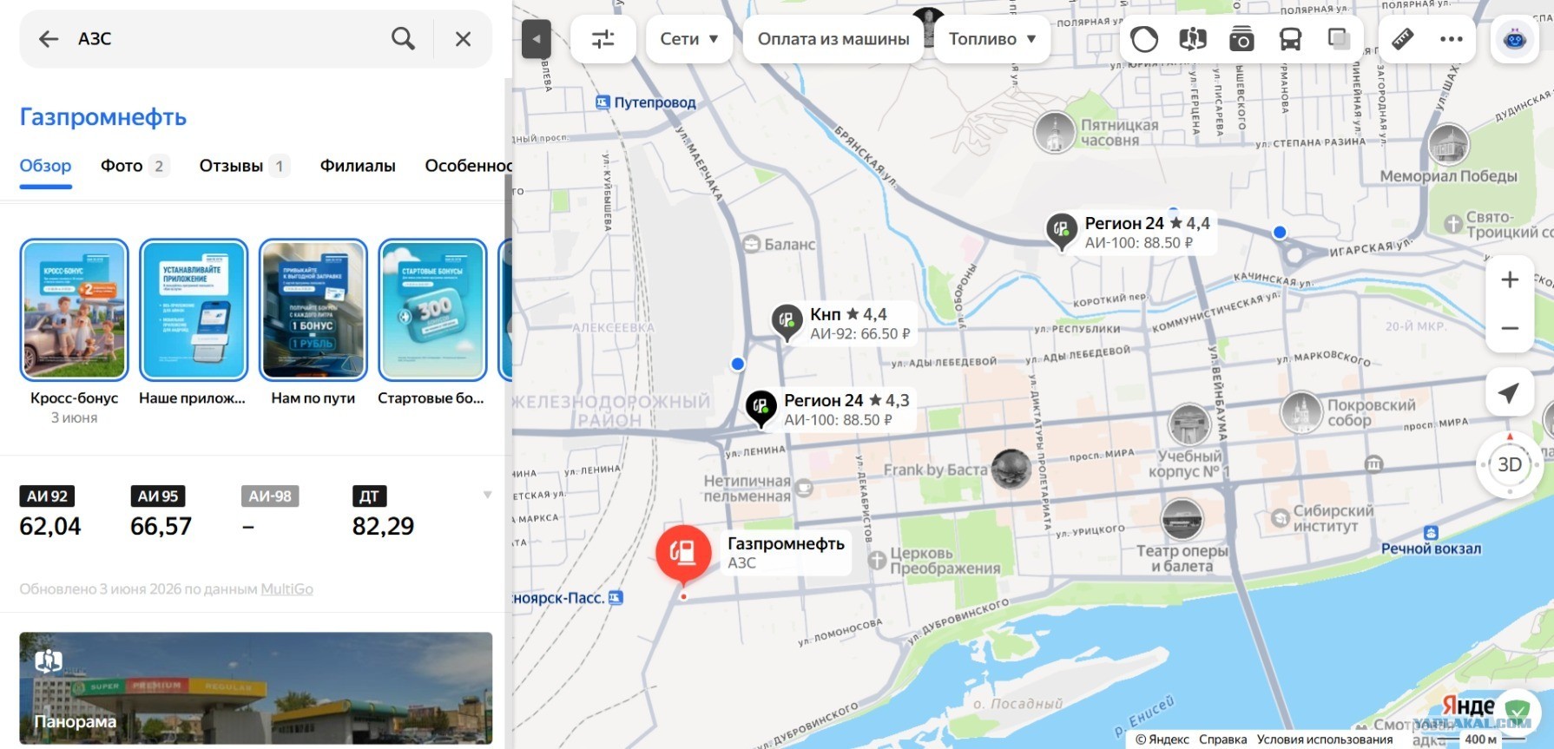
Task: Select the Речной вокзал icon
Action: pos(1432,533)
